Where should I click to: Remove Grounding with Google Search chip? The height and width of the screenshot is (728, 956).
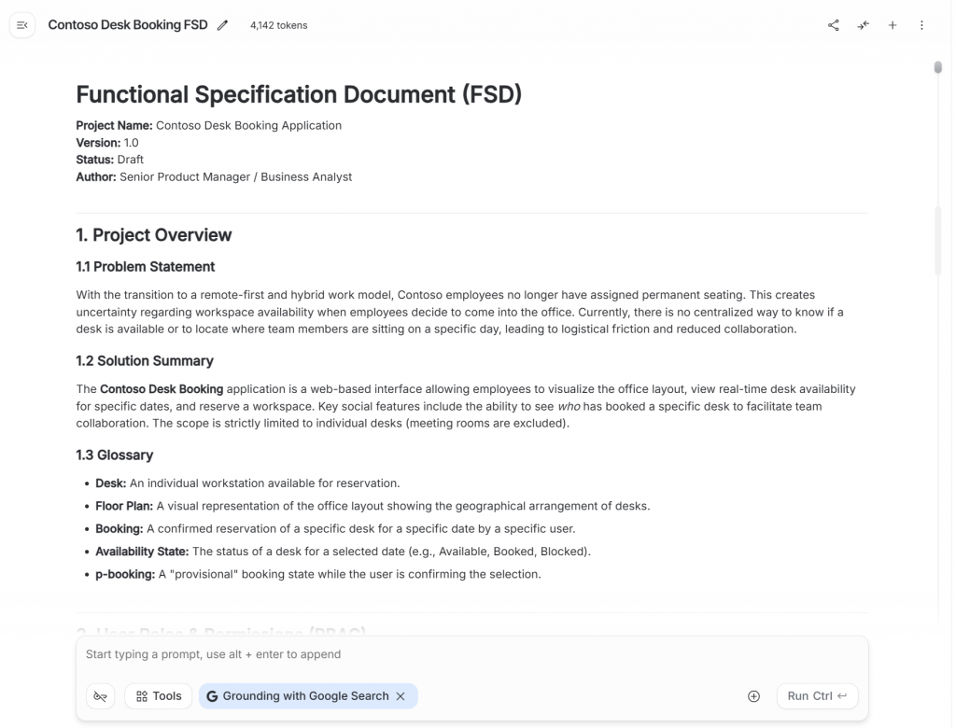click(x=401, y=696)
